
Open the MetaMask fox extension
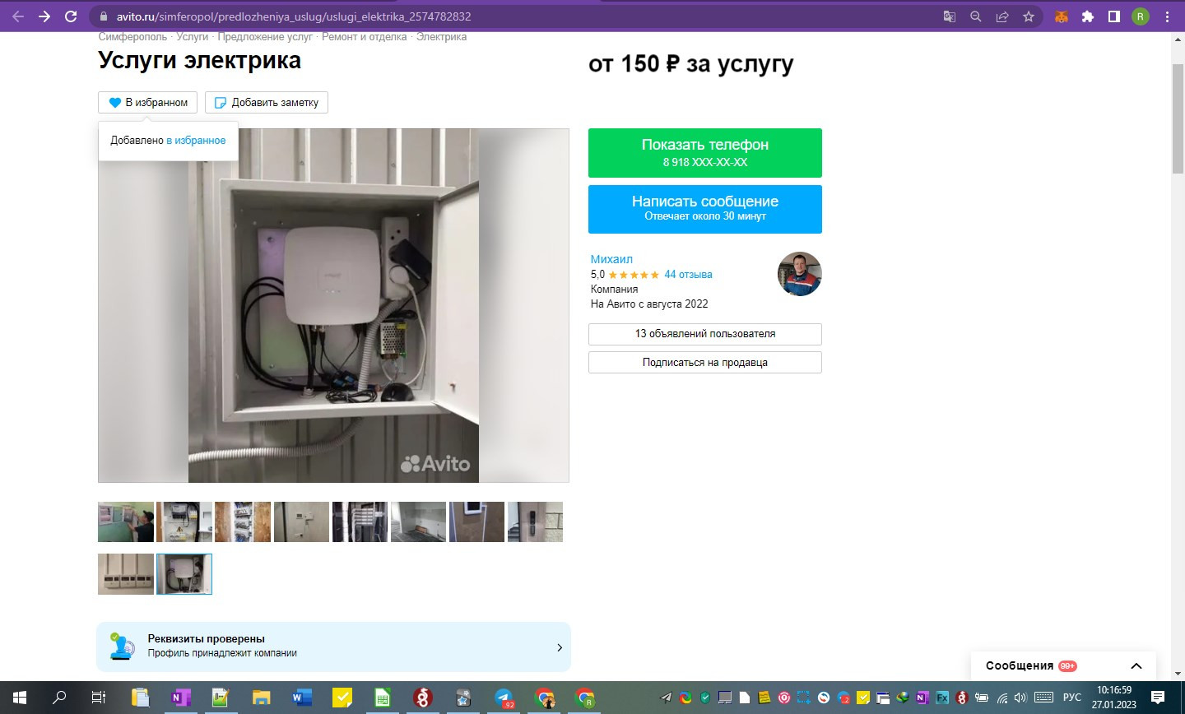[x=1062, y=16]
